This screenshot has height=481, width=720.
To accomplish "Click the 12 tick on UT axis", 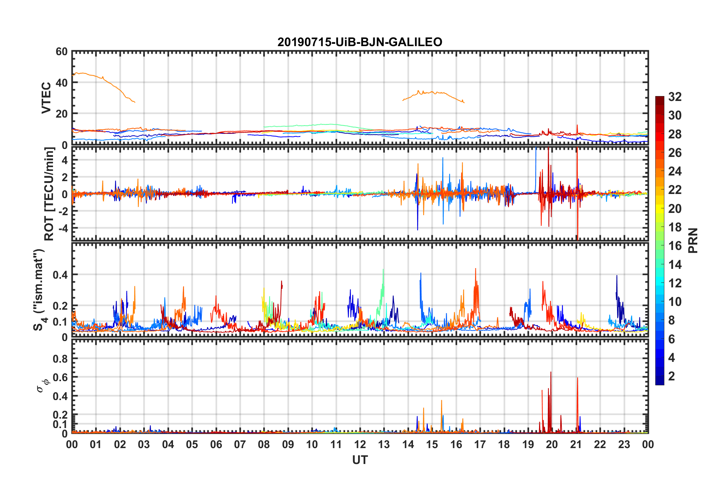I will coord(360,444).
